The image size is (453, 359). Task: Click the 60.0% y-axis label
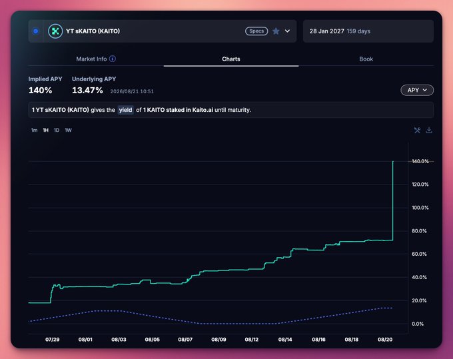coord(419,254)
